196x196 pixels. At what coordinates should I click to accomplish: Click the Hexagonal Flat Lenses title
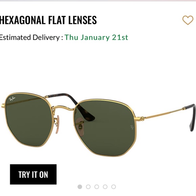48,20
